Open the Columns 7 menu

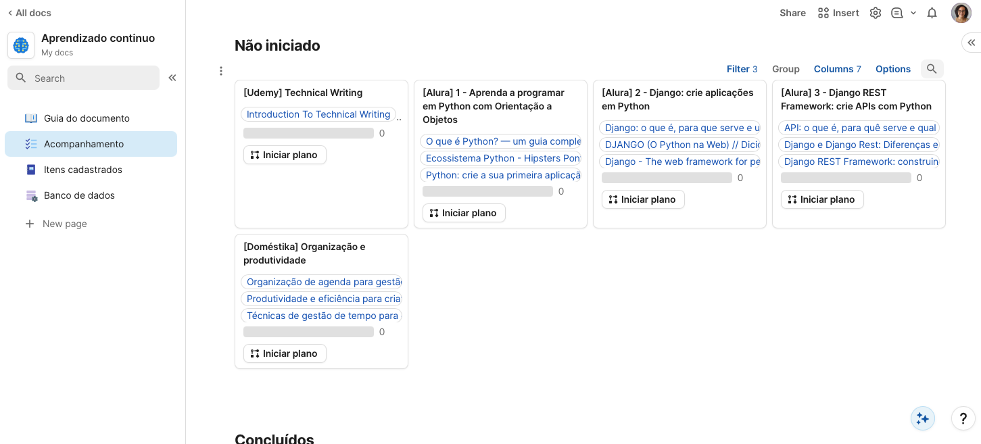pos(837,68)
